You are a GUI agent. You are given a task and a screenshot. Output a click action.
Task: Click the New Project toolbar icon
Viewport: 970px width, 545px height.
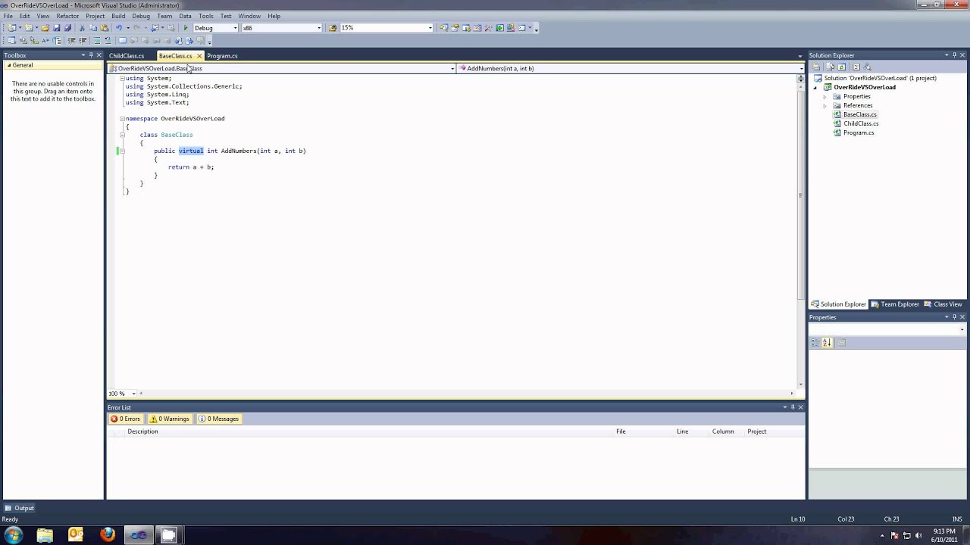tap(12, 28)
